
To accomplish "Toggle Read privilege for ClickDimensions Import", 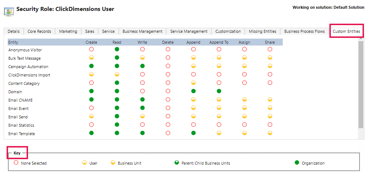I will pos(117,74).
